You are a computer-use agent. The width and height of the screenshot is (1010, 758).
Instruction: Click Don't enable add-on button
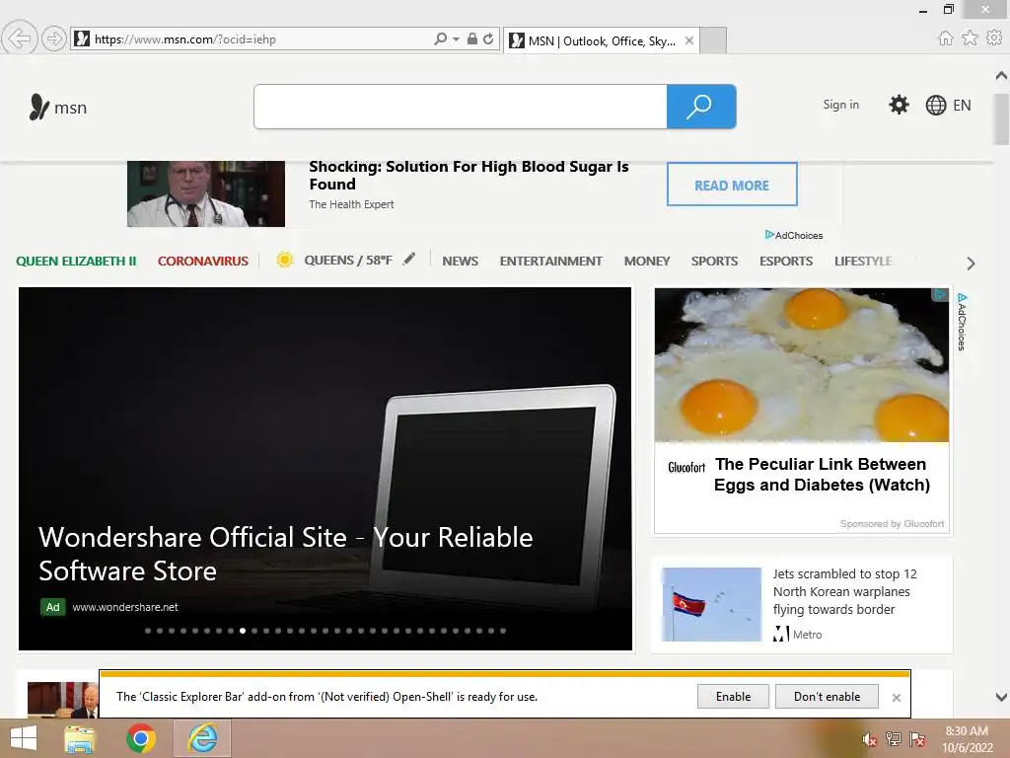point(828,697)
